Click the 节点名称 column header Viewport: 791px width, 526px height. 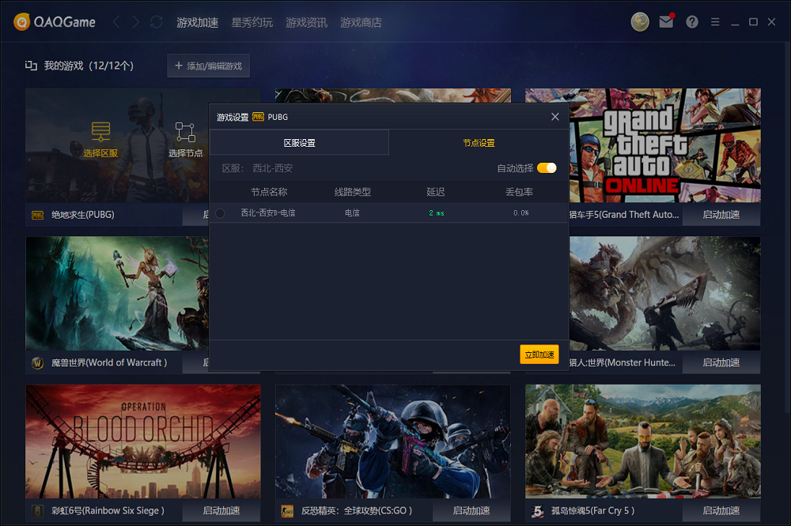269,192
